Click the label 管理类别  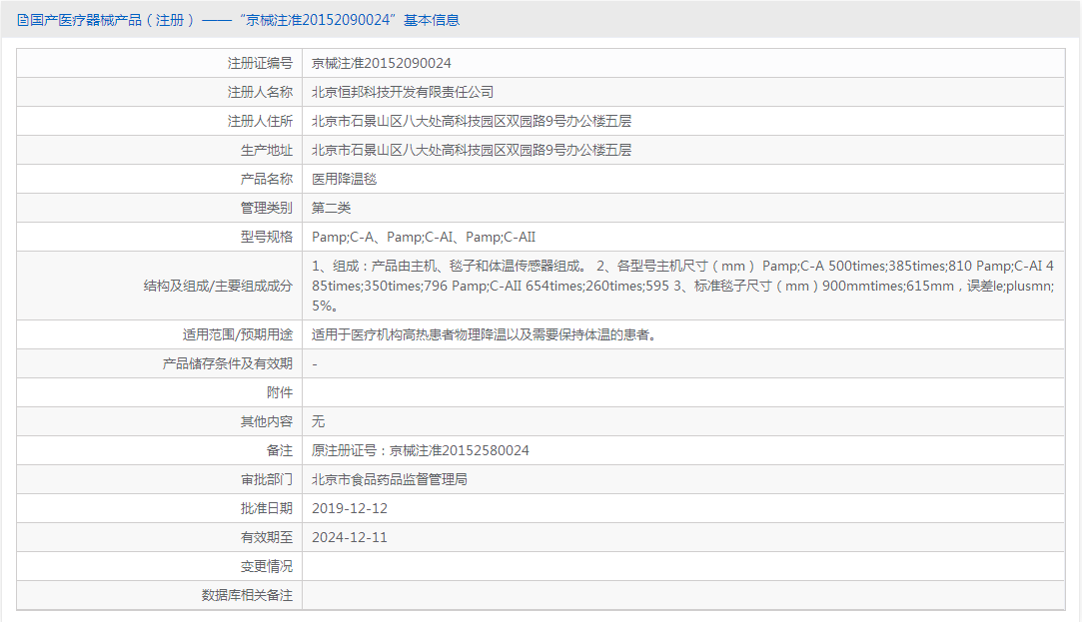(267, 209)
